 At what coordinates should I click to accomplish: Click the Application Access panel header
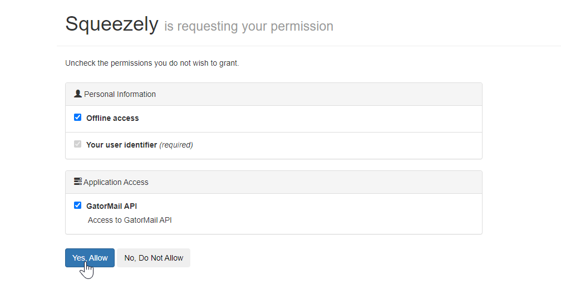coord(274,182)
